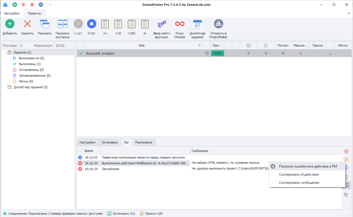
Task: Click the Показать window icon
Action: (x=45, y=24)
